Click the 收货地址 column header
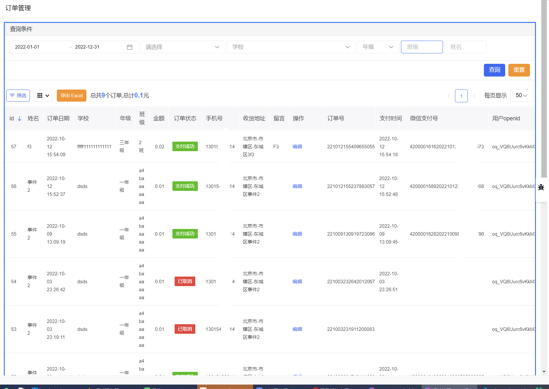Screen dimensions: 549x389 click(x=254, y=118)
